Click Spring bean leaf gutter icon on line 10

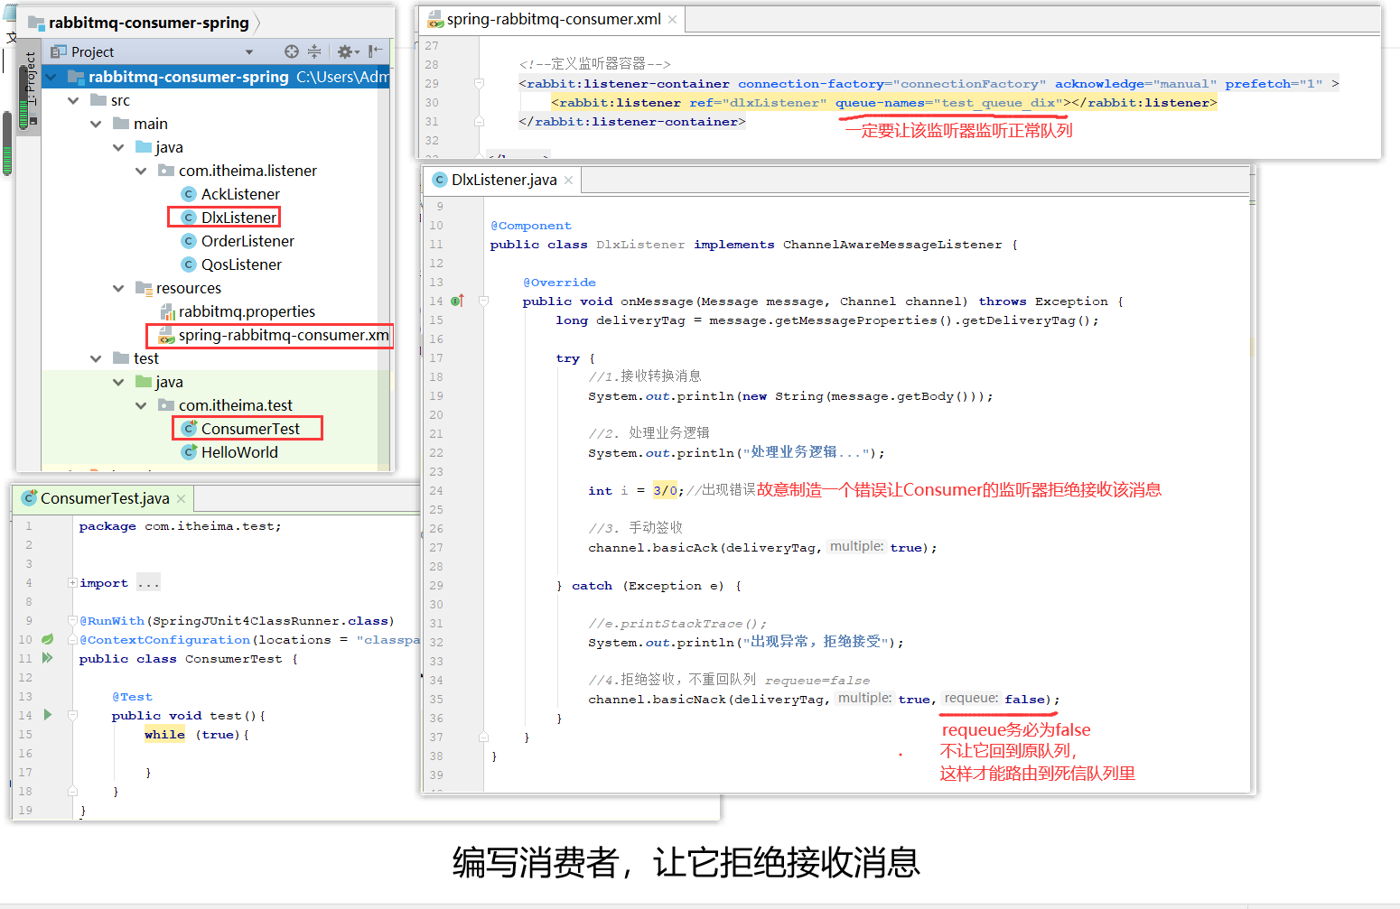pos(47,639)
